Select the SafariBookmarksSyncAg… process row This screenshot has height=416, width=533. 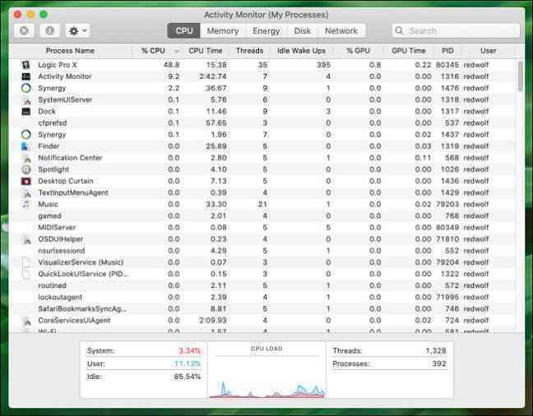click(263, 309)
